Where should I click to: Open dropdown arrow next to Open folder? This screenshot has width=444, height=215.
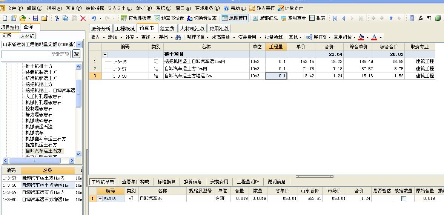click(x=29, y=18)
